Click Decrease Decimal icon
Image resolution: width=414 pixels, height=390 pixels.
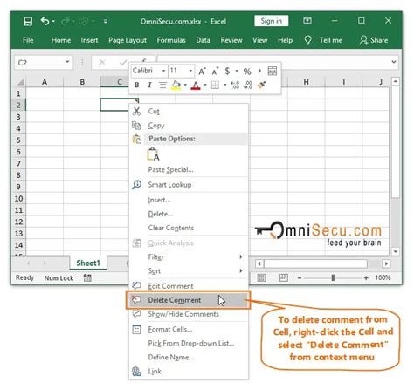[248, 85]
